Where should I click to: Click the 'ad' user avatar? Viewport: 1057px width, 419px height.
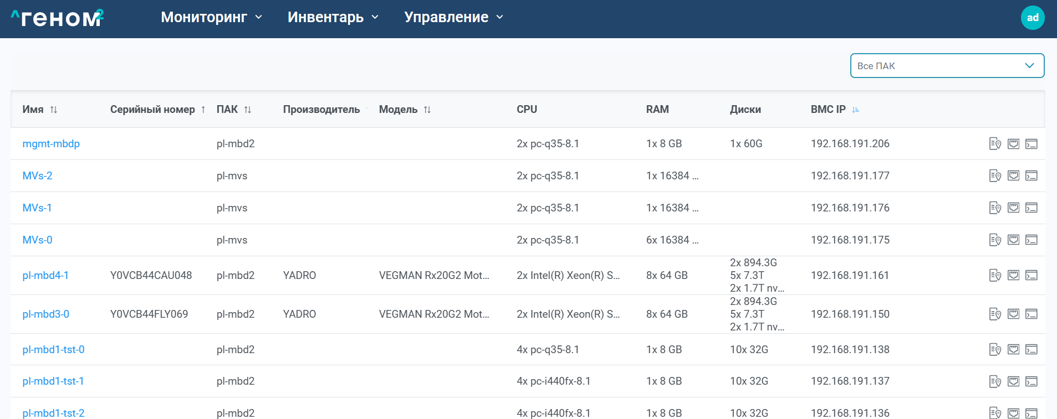coord(1032,18)
